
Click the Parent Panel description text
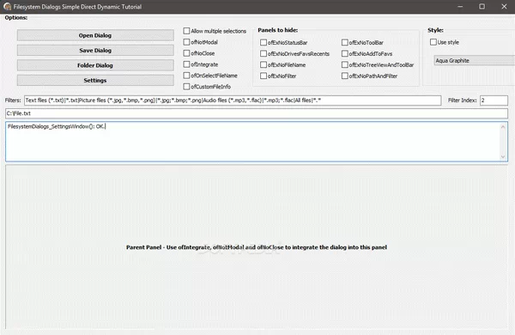(x=257, y=247)
